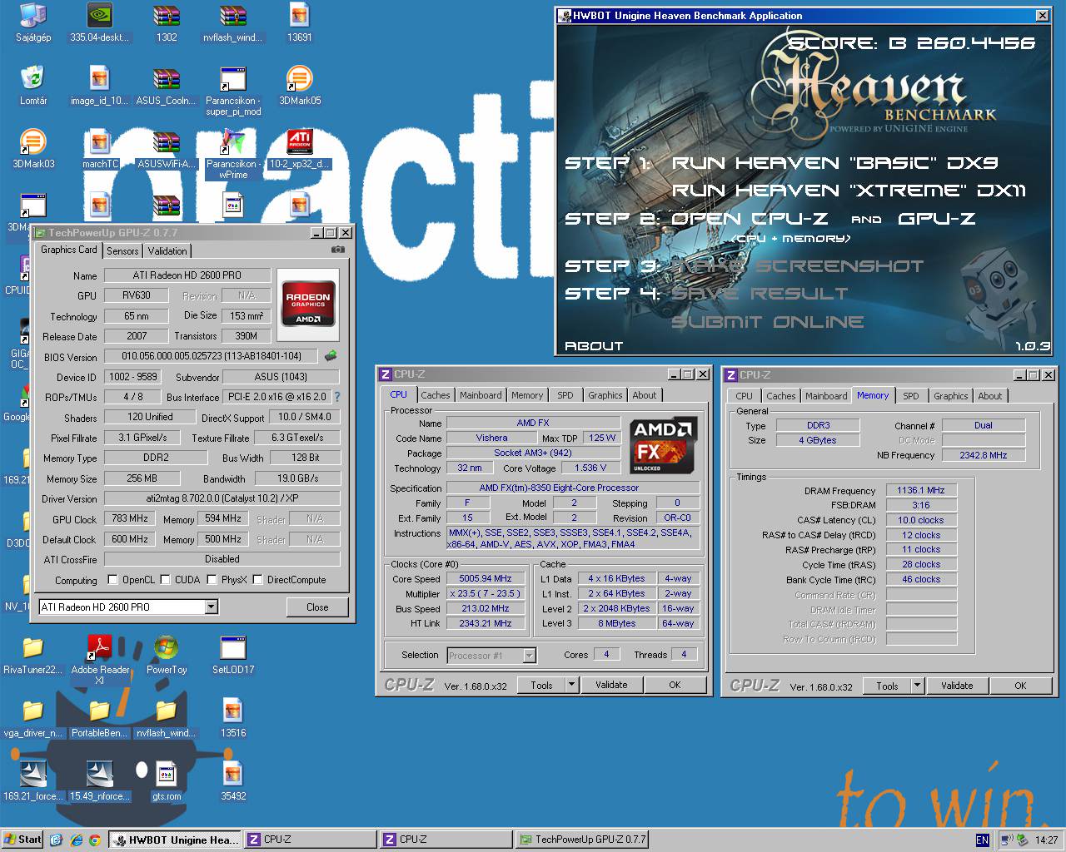Screen dimensions: 1066x852
Task: Launch Adobe Reader XI
Action: pos(100,660)
